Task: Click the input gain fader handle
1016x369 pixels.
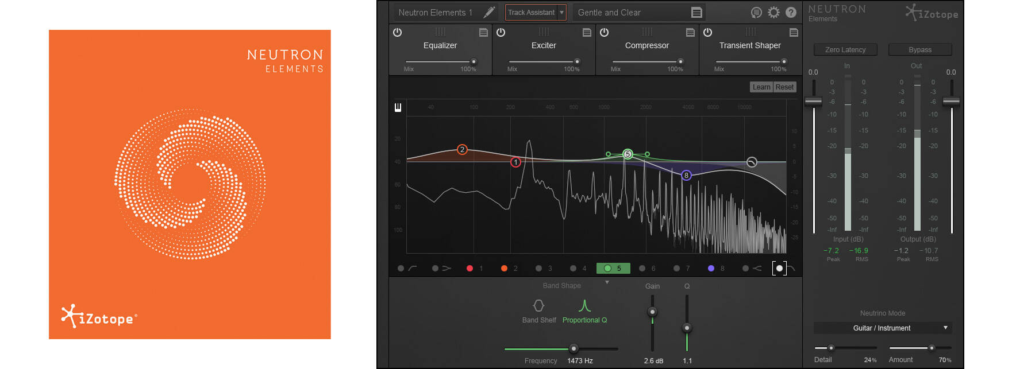Action: [x=813, y=102]
